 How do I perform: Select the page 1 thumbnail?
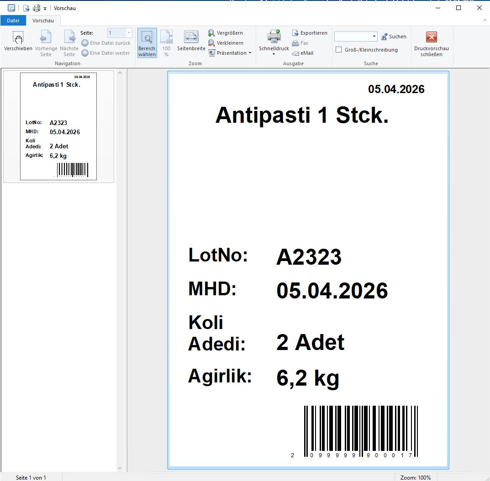(58, 126)
